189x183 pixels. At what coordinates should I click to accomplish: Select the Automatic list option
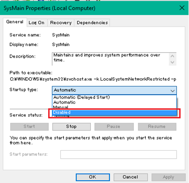coord(114,102)
